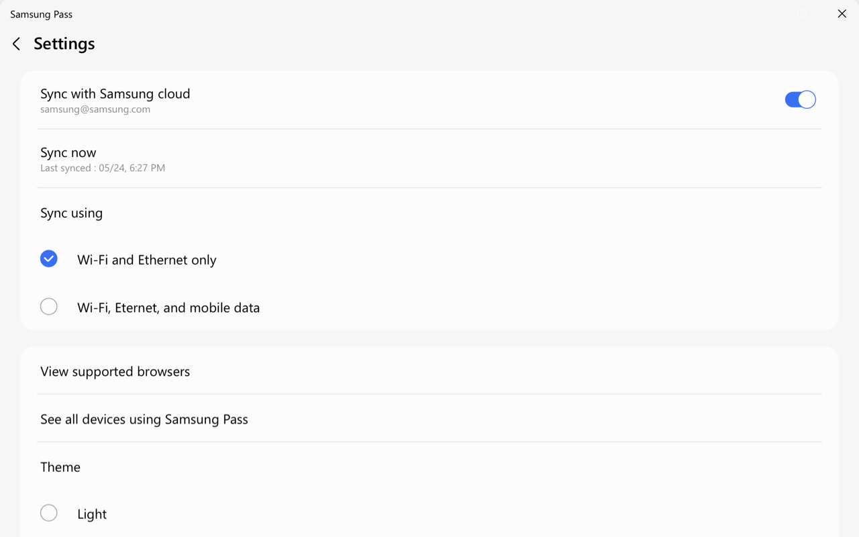Viewport: 859px width, 537px height.
Task: Pick the Light theme radio button
Action: 49,514
